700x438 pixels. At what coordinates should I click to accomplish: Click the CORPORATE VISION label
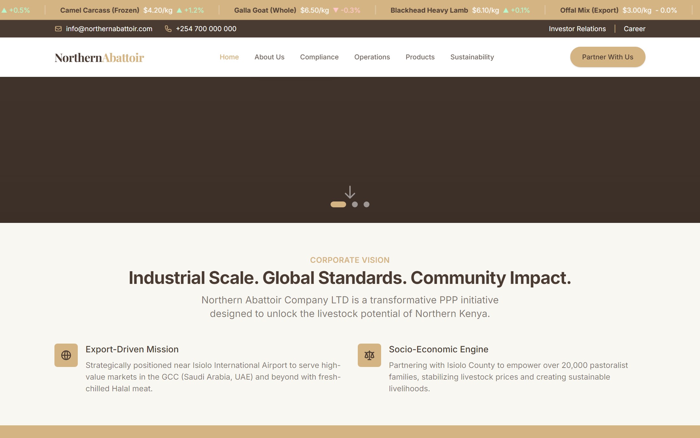[x=350, y=260]
